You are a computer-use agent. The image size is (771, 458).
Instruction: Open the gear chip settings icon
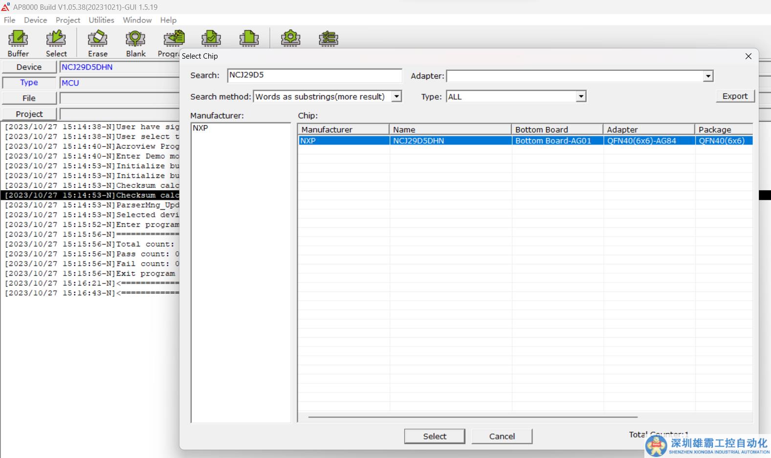coord(290,38)
